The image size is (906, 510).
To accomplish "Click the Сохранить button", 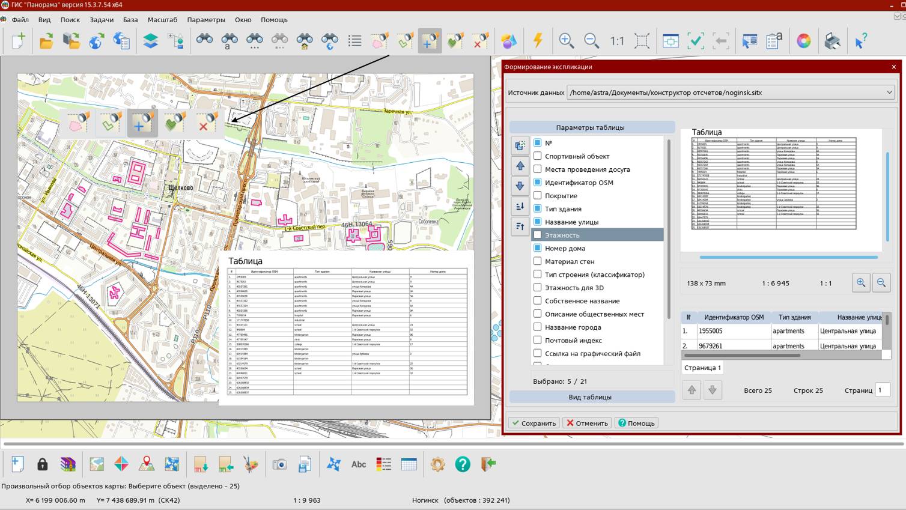I will (534, 423).
